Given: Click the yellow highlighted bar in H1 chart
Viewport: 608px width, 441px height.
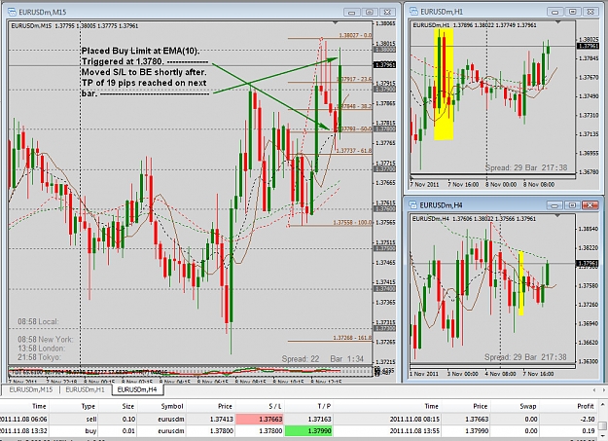Looking at the screenshot, I should [x=444, y=85].
